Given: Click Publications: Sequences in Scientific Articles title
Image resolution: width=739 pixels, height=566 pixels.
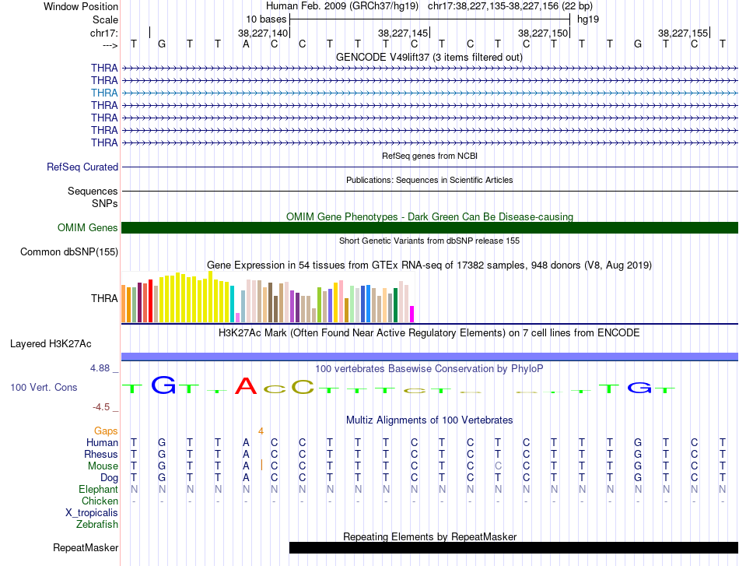Looking at the screenshot, I should pos(429,180).
